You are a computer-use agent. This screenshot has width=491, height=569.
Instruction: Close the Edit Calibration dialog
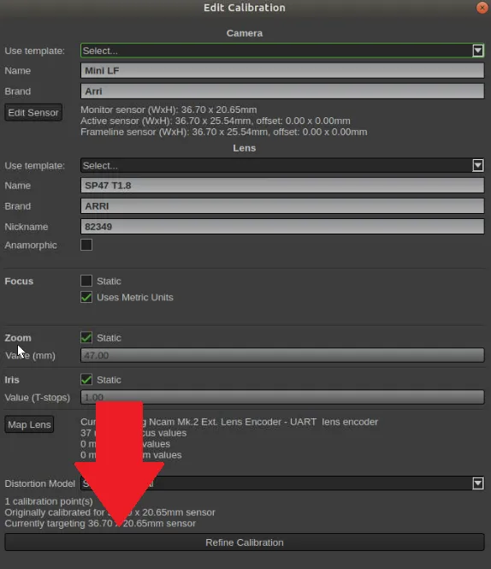click(x=482, y=8)
